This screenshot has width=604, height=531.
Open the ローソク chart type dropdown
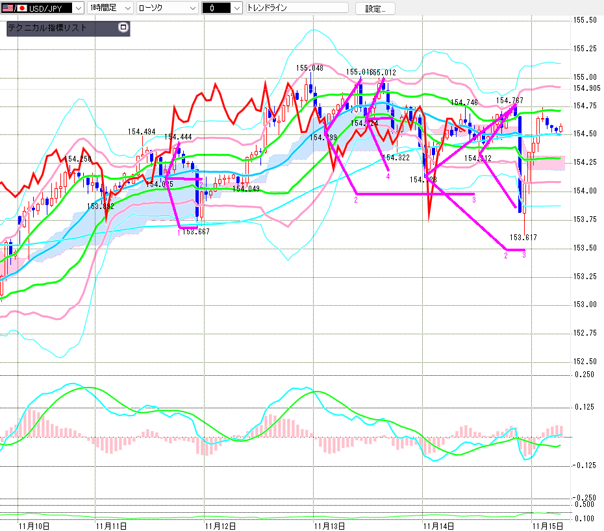click(192, 8)
